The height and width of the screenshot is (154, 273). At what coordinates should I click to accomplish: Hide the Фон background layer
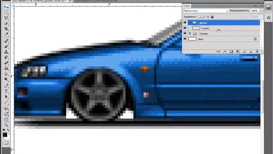[x=185, y=39]
